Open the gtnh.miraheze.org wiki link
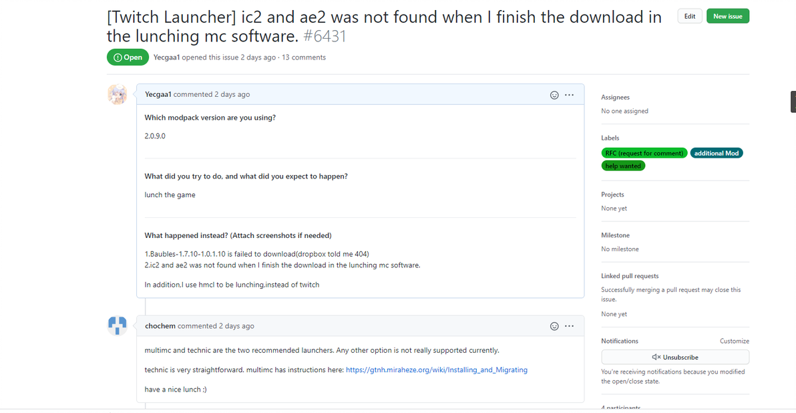Image resolution: width=796 pixels, height=413 pixels. (437, 370)
